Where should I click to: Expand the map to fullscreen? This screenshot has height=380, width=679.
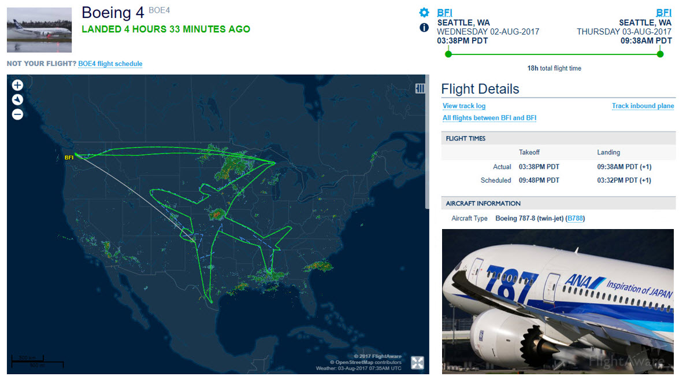tap(417, 363)
